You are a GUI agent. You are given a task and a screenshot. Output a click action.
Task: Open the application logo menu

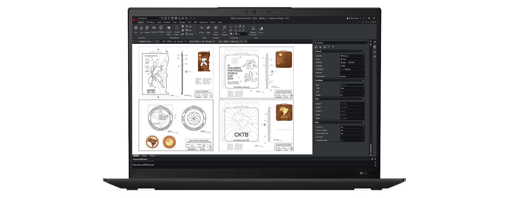135,20
